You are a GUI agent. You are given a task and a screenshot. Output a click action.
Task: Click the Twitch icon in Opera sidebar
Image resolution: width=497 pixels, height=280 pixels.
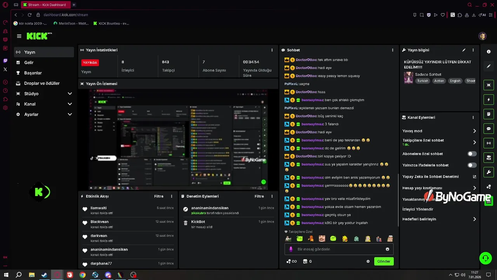5,61
